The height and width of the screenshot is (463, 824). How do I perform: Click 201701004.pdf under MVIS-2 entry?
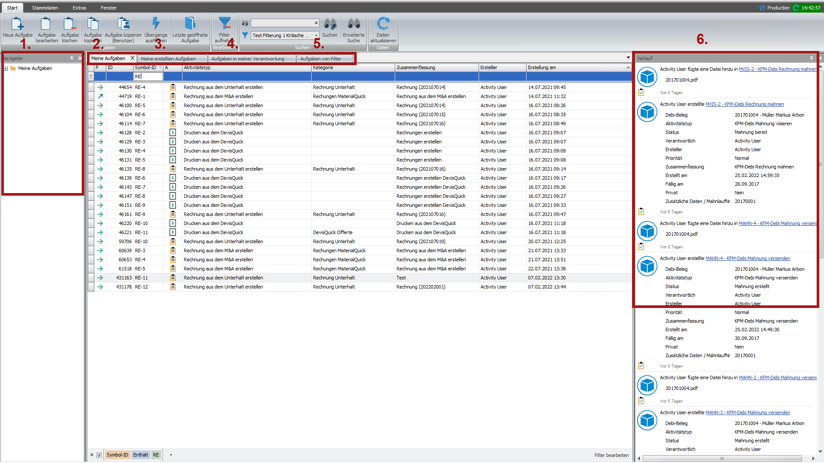click(681, 80)
